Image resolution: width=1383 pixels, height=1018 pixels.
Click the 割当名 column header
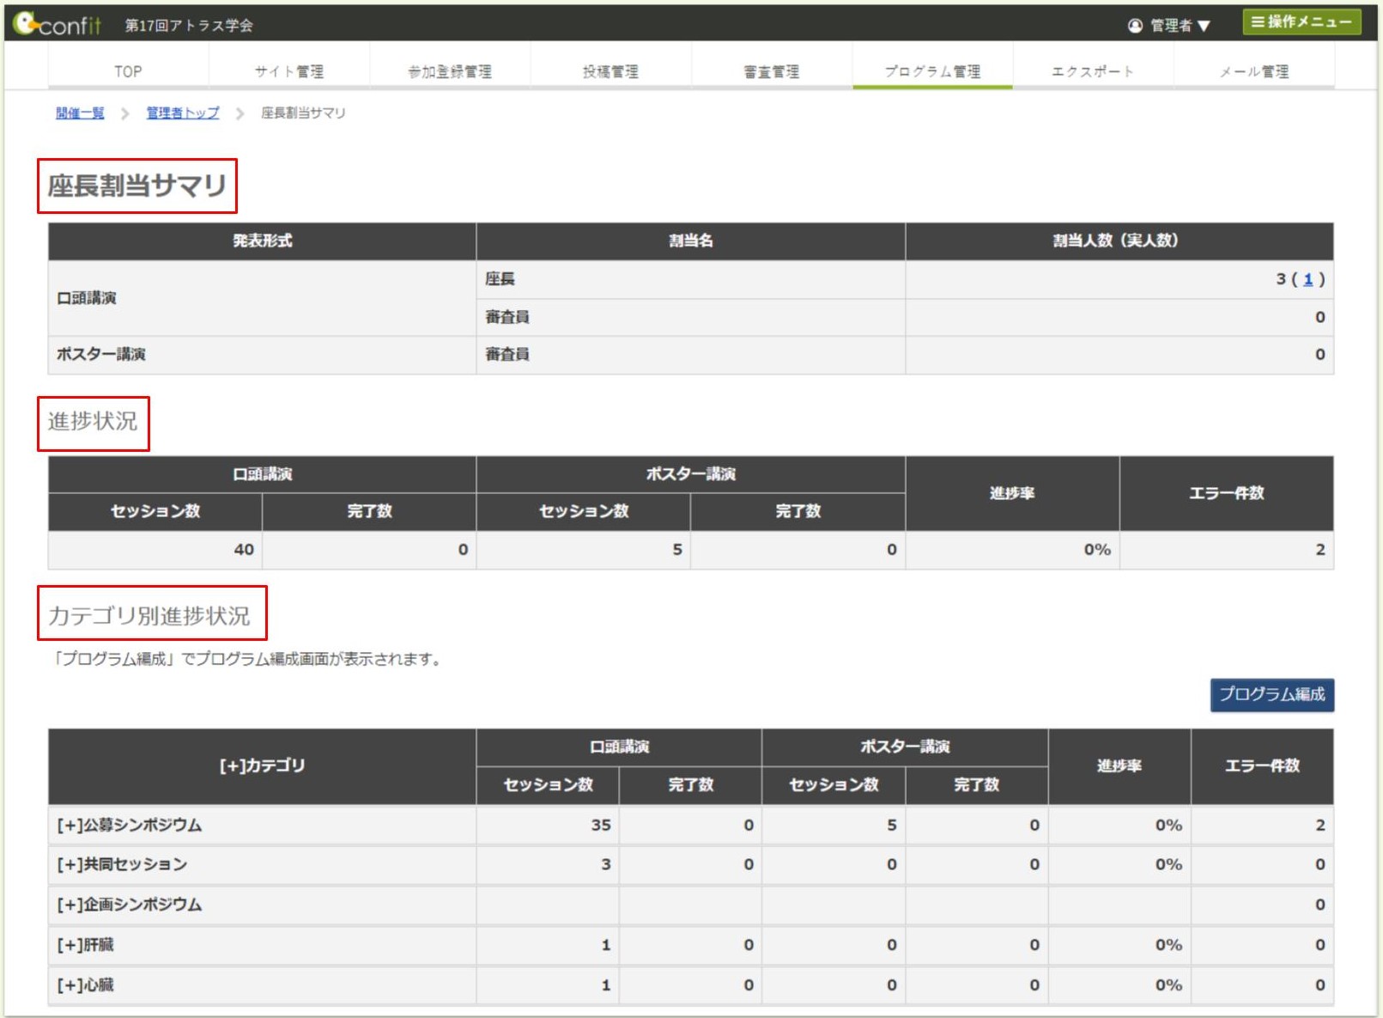(x=690, y=241)
